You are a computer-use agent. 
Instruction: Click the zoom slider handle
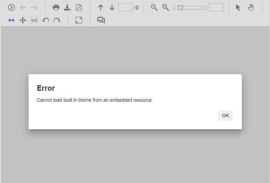pyautogui.click(x=180, y=7)
